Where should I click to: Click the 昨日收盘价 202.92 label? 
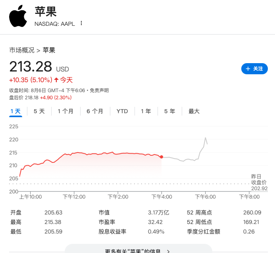tap(259, 182)
